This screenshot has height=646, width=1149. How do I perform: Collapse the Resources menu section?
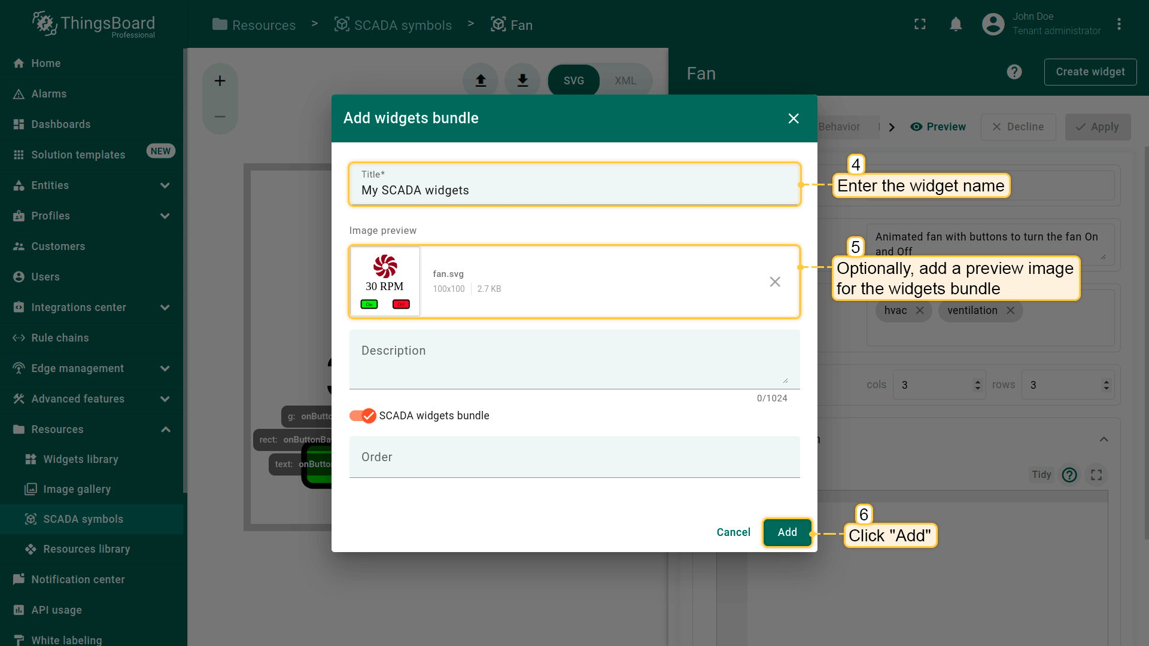point(165,429)
